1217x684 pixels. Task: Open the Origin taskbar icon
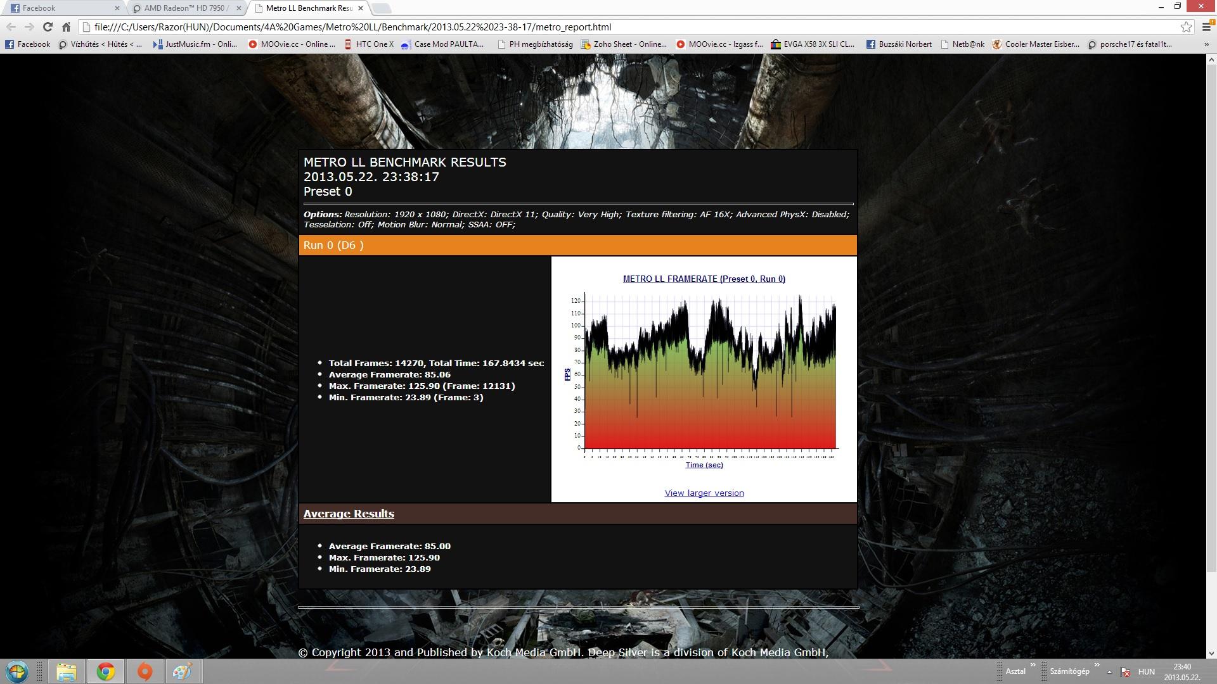click(x=145, y=671)
